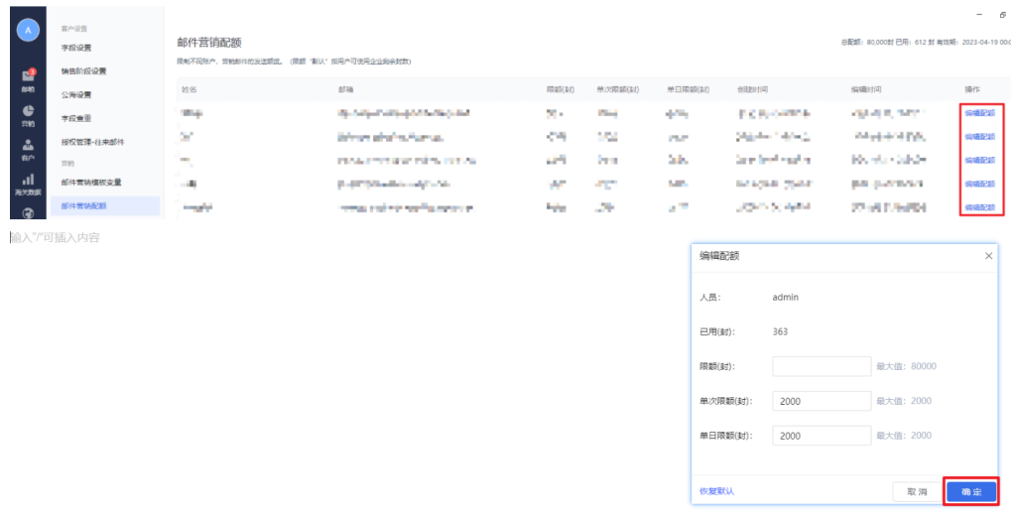This screenshot has width=1016, height=513.
Task: Open the mailbox icon with red badge
Action: 28,78
